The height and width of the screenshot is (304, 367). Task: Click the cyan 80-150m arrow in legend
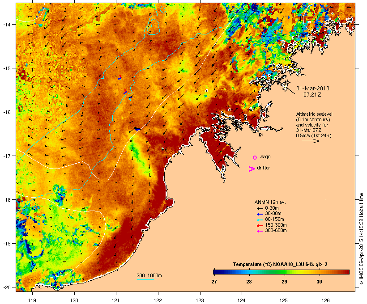260,220
